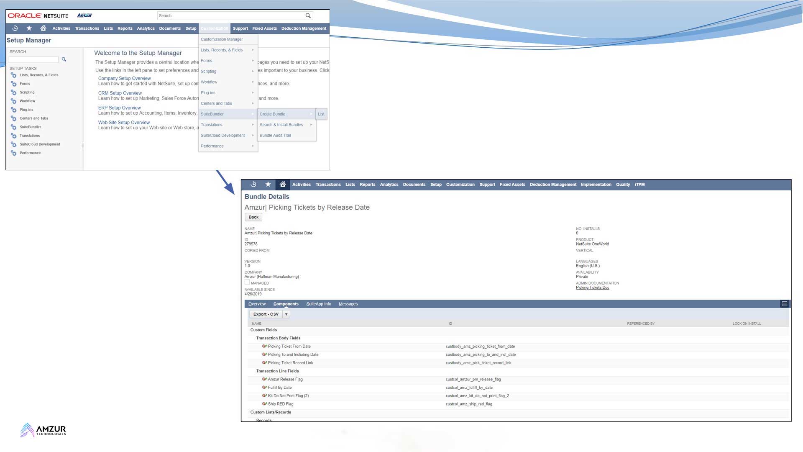Open Transactions menu in Setup Manager window
803x452 pixels.
(87, 28)
